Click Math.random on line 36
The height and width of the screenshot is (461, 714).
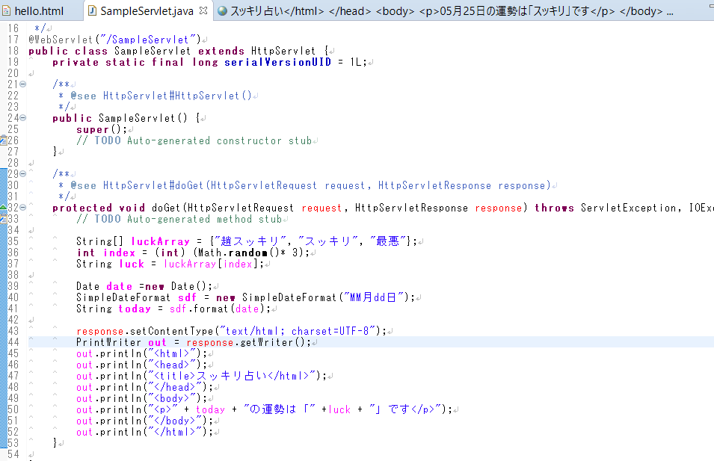tap(233, 253)
